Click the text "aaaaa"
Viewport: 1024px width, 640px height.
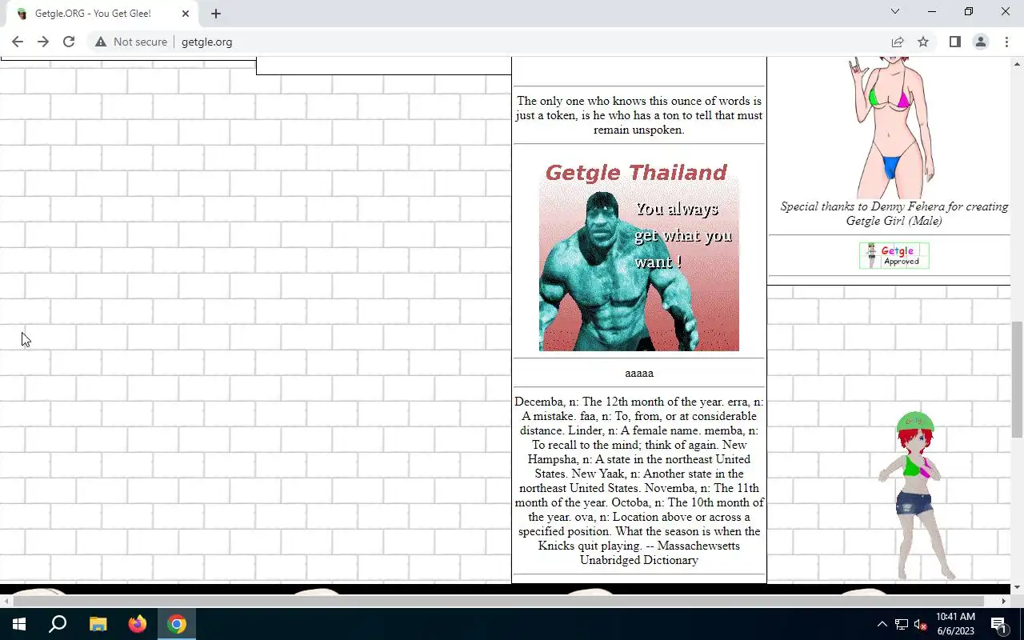point(639,373)
